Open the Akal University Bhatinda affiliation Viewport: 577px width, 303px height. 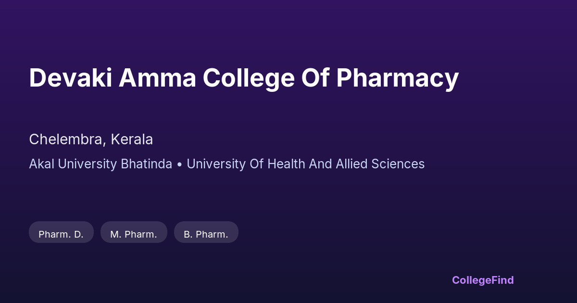[x=100, y=164]
